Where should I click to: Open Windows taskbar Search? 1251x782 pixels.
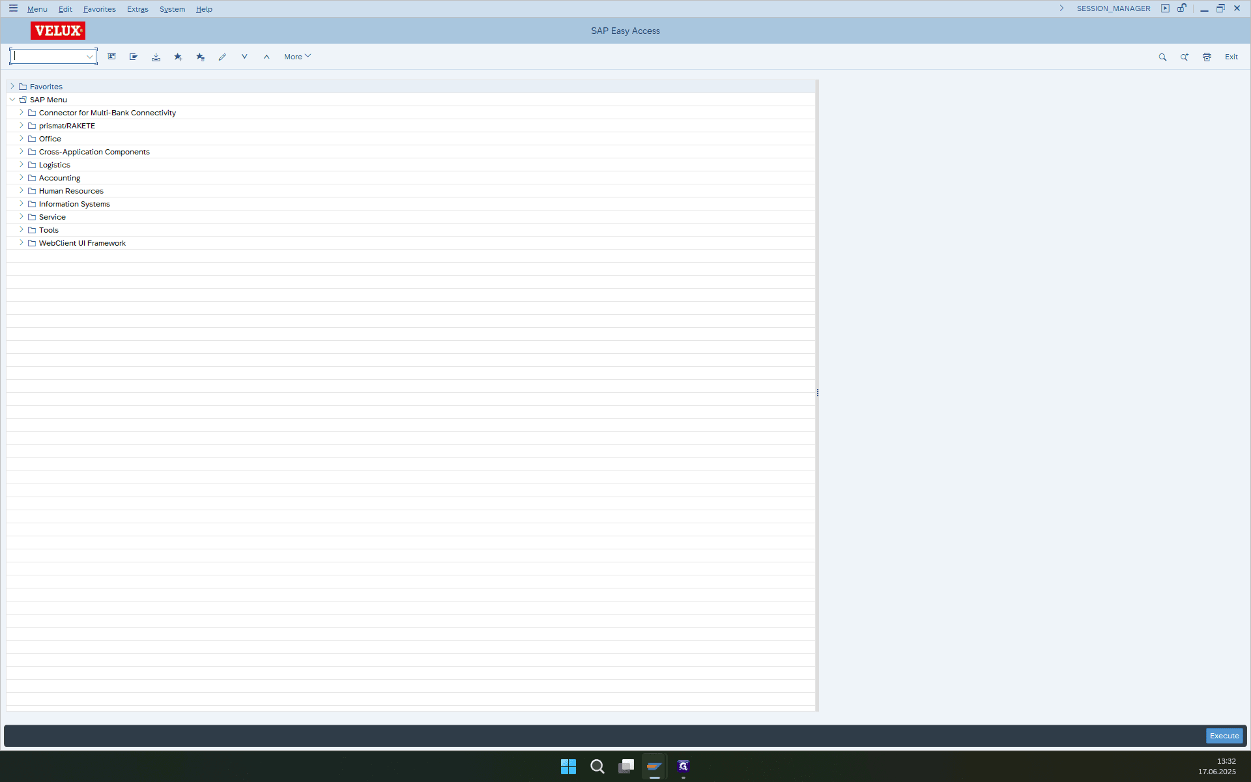click(597, 766)
